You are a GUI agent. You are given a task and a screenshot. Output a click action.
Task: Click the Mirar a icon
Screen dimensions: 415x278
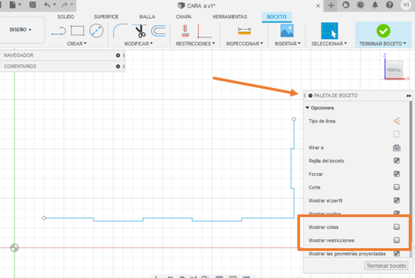(x=396, y=148)
